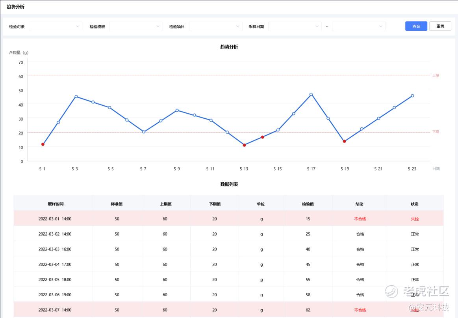Image resolution: width=458 pixels, height=318 pixels.
Task: Click 正常 status in the 2022-03-03 row
Action: [x=415, y=249]
